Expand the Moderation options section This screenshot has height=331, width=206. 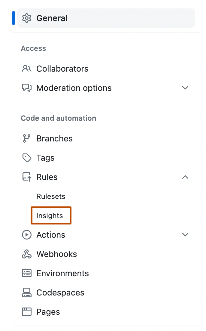click(x=185, y=88)
